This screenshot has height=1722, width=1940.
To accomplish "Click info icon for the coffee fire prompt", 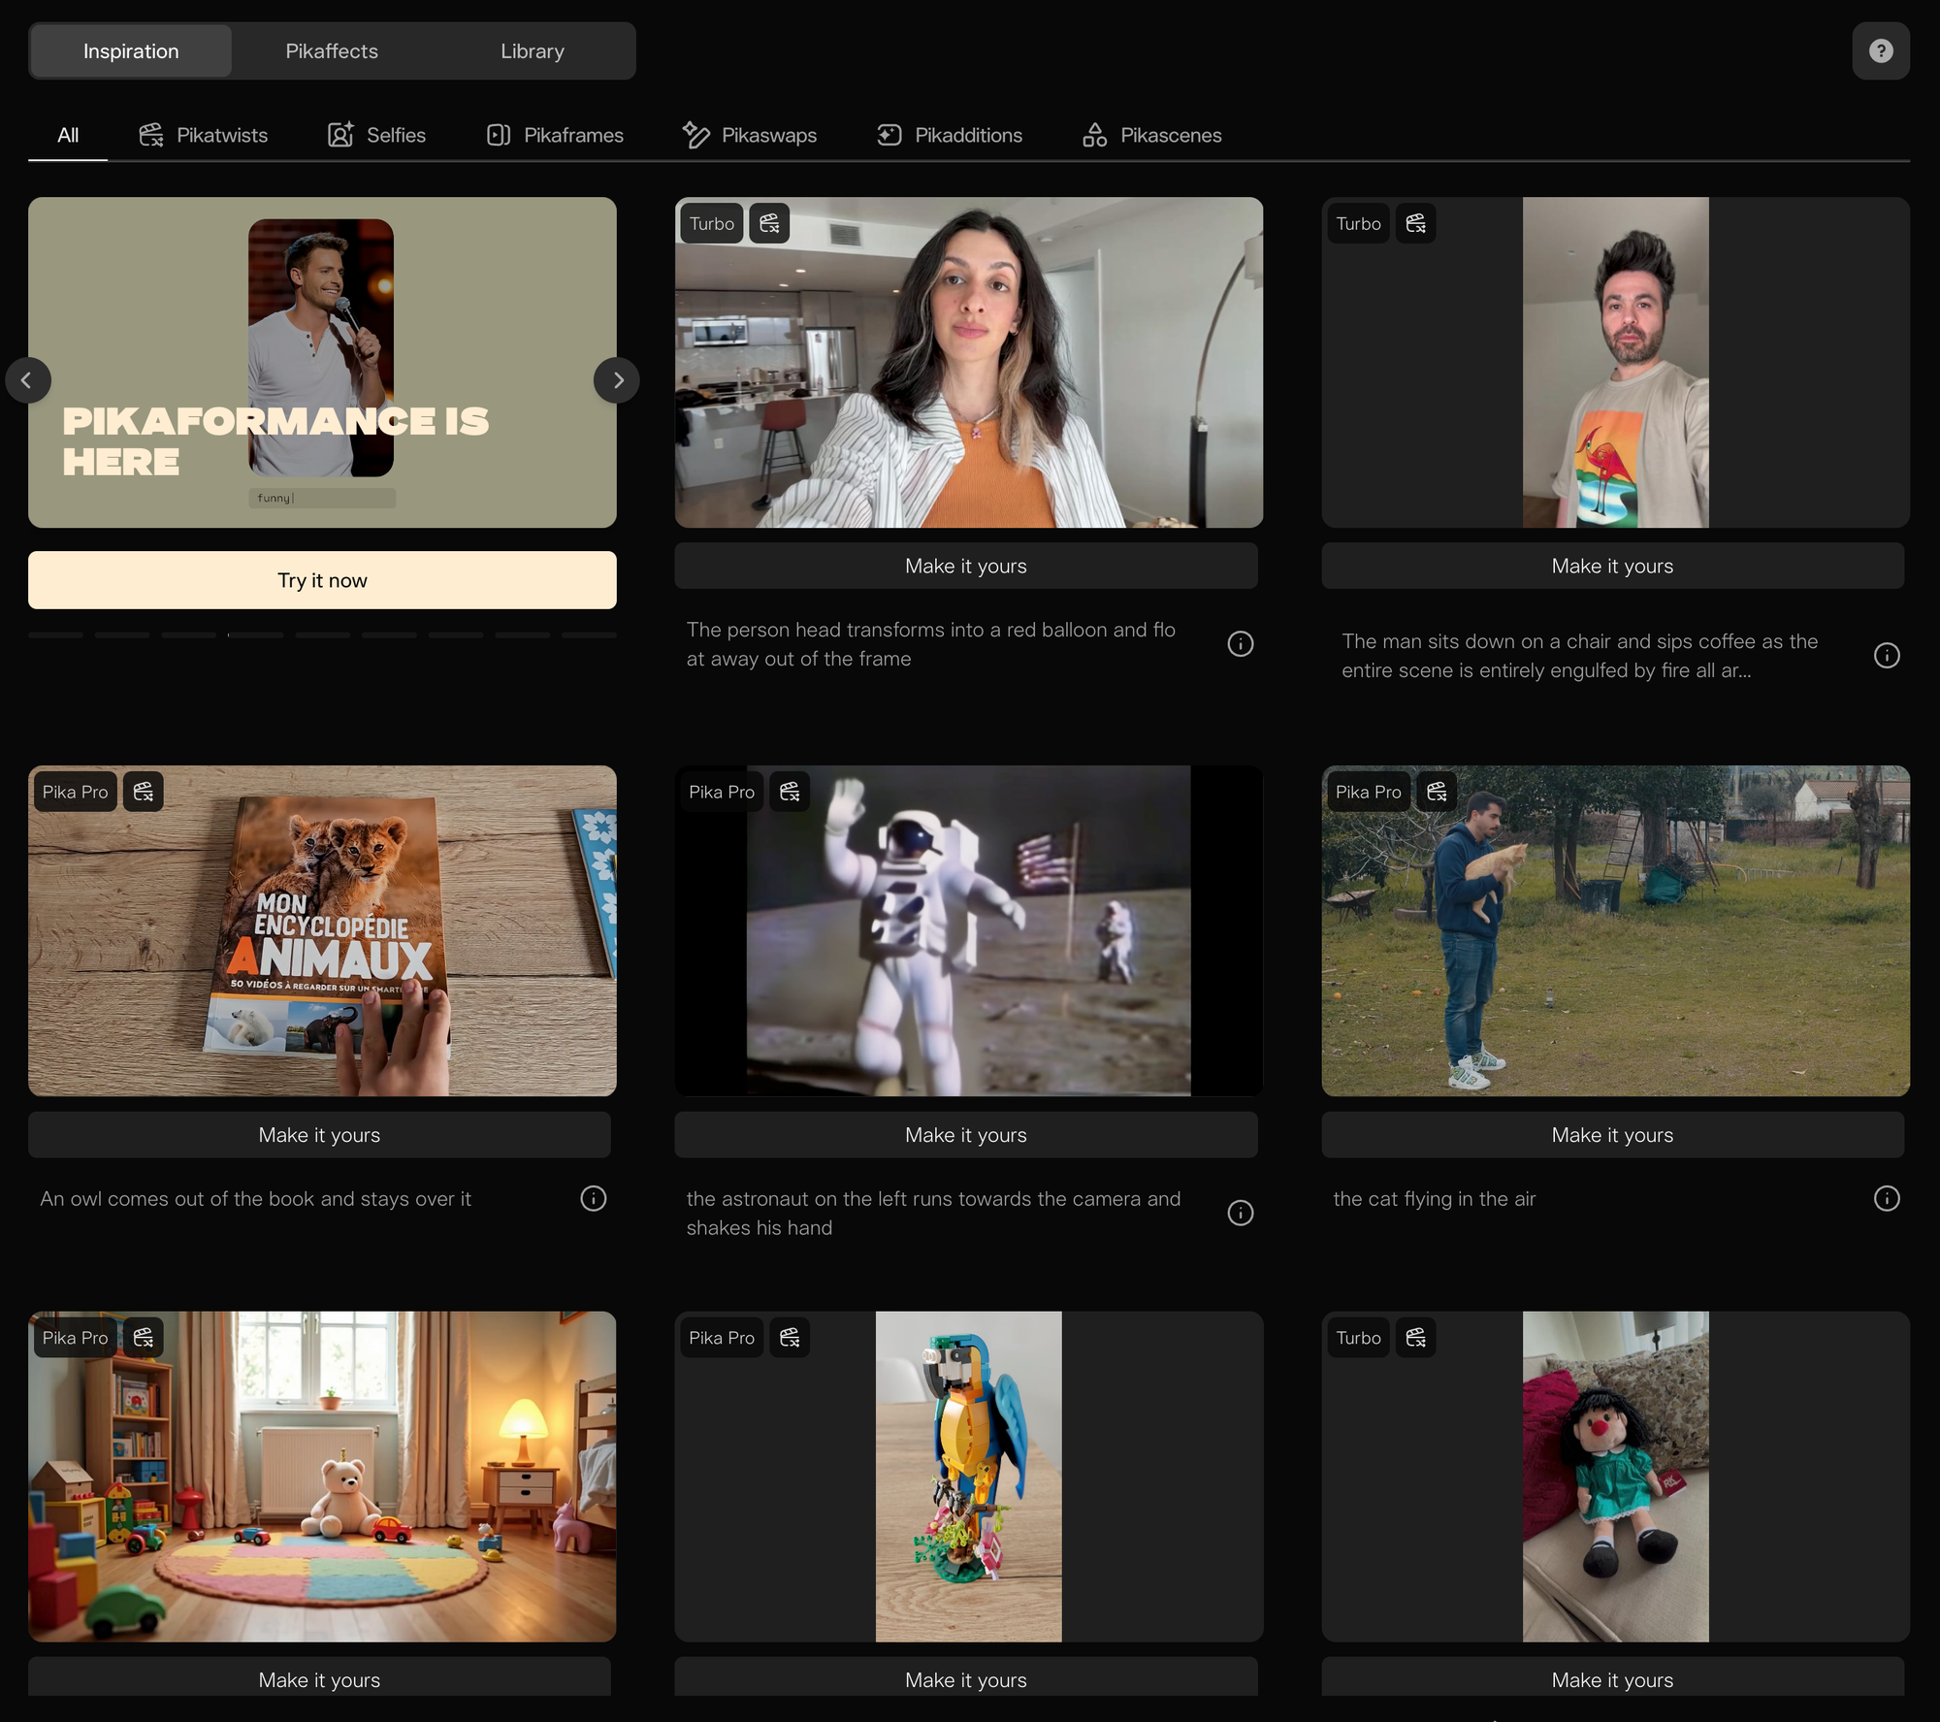I will tap(1886, 655).
